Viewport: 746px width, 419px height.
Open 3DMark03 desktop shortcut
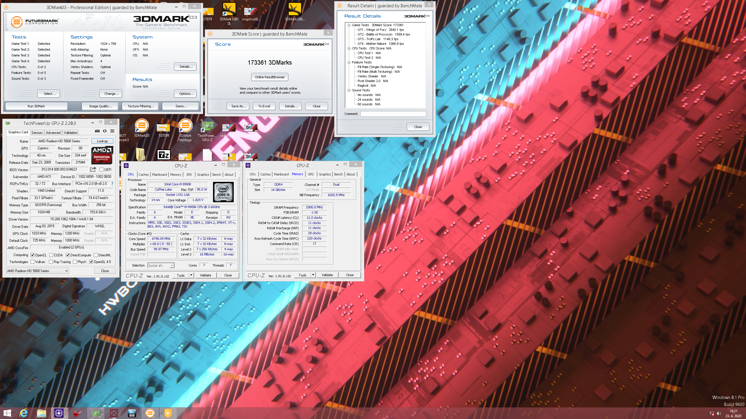[x=142, y=128]
